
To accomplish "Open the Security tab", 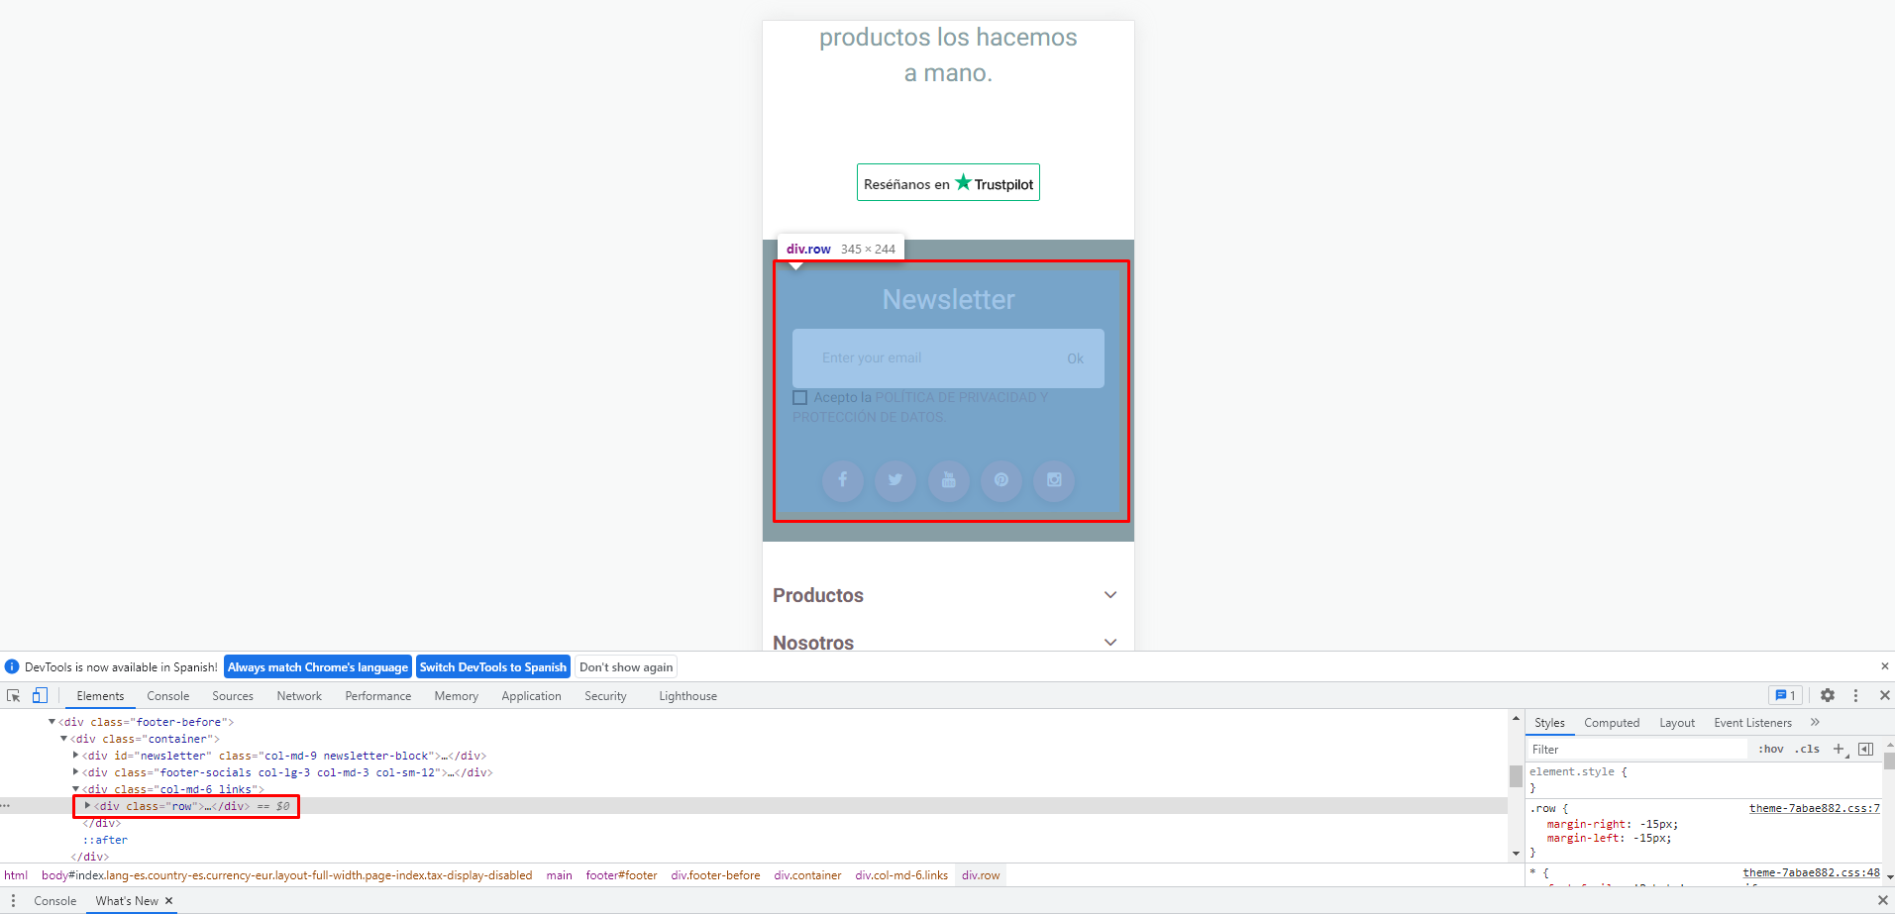I will (606, 696).
